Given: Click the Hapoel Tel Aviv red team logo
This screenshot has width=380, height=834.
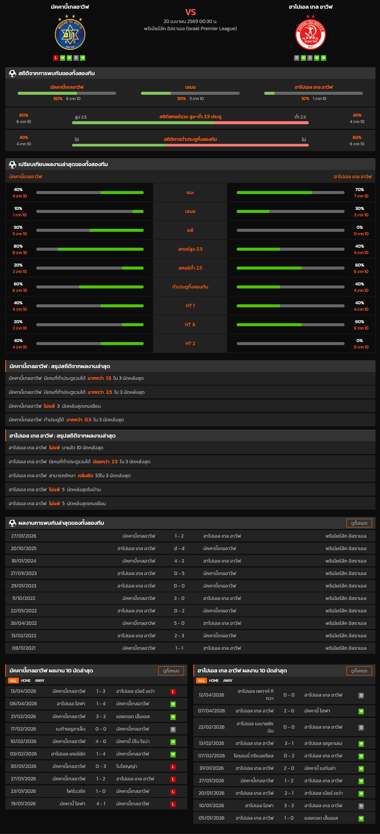Looking at the screenshot, I should click(x=310, y=34).
